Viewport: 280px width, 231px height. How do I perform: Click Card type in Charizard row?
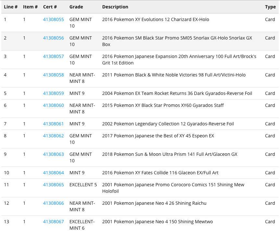(x=270, y=19)
